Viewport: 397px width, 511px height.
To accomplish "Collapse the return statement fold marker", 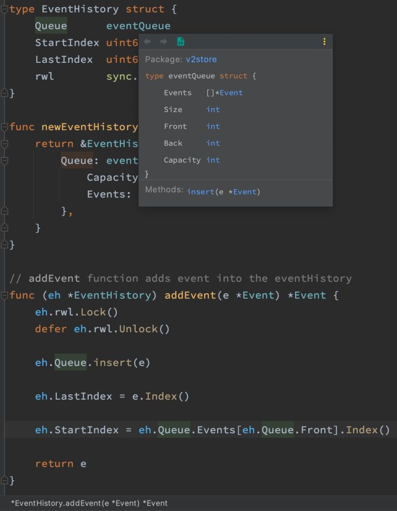I will point(4,144).
